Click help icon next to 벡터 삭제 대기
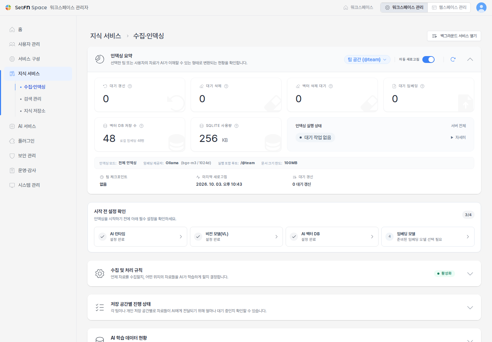492x342 pixels. (x=331, y=86)
